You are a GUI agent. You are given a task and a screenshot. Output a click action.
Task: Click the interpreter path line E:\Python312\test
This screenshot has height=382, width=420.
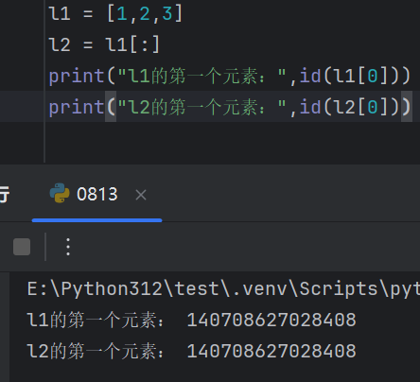tap(223, 288)
